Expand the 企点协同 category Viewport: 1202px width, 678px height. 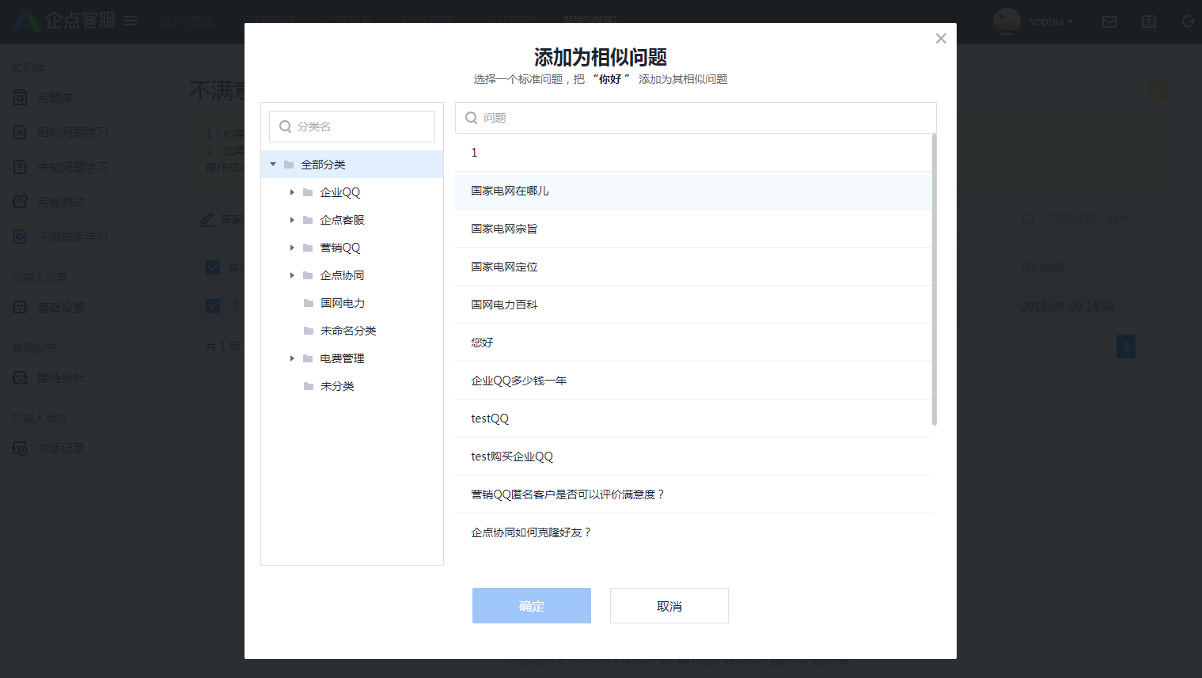292,275
